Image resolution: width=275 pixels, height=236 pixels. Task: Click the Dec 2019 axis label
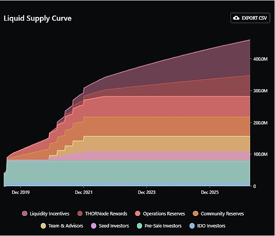point(21,192)
